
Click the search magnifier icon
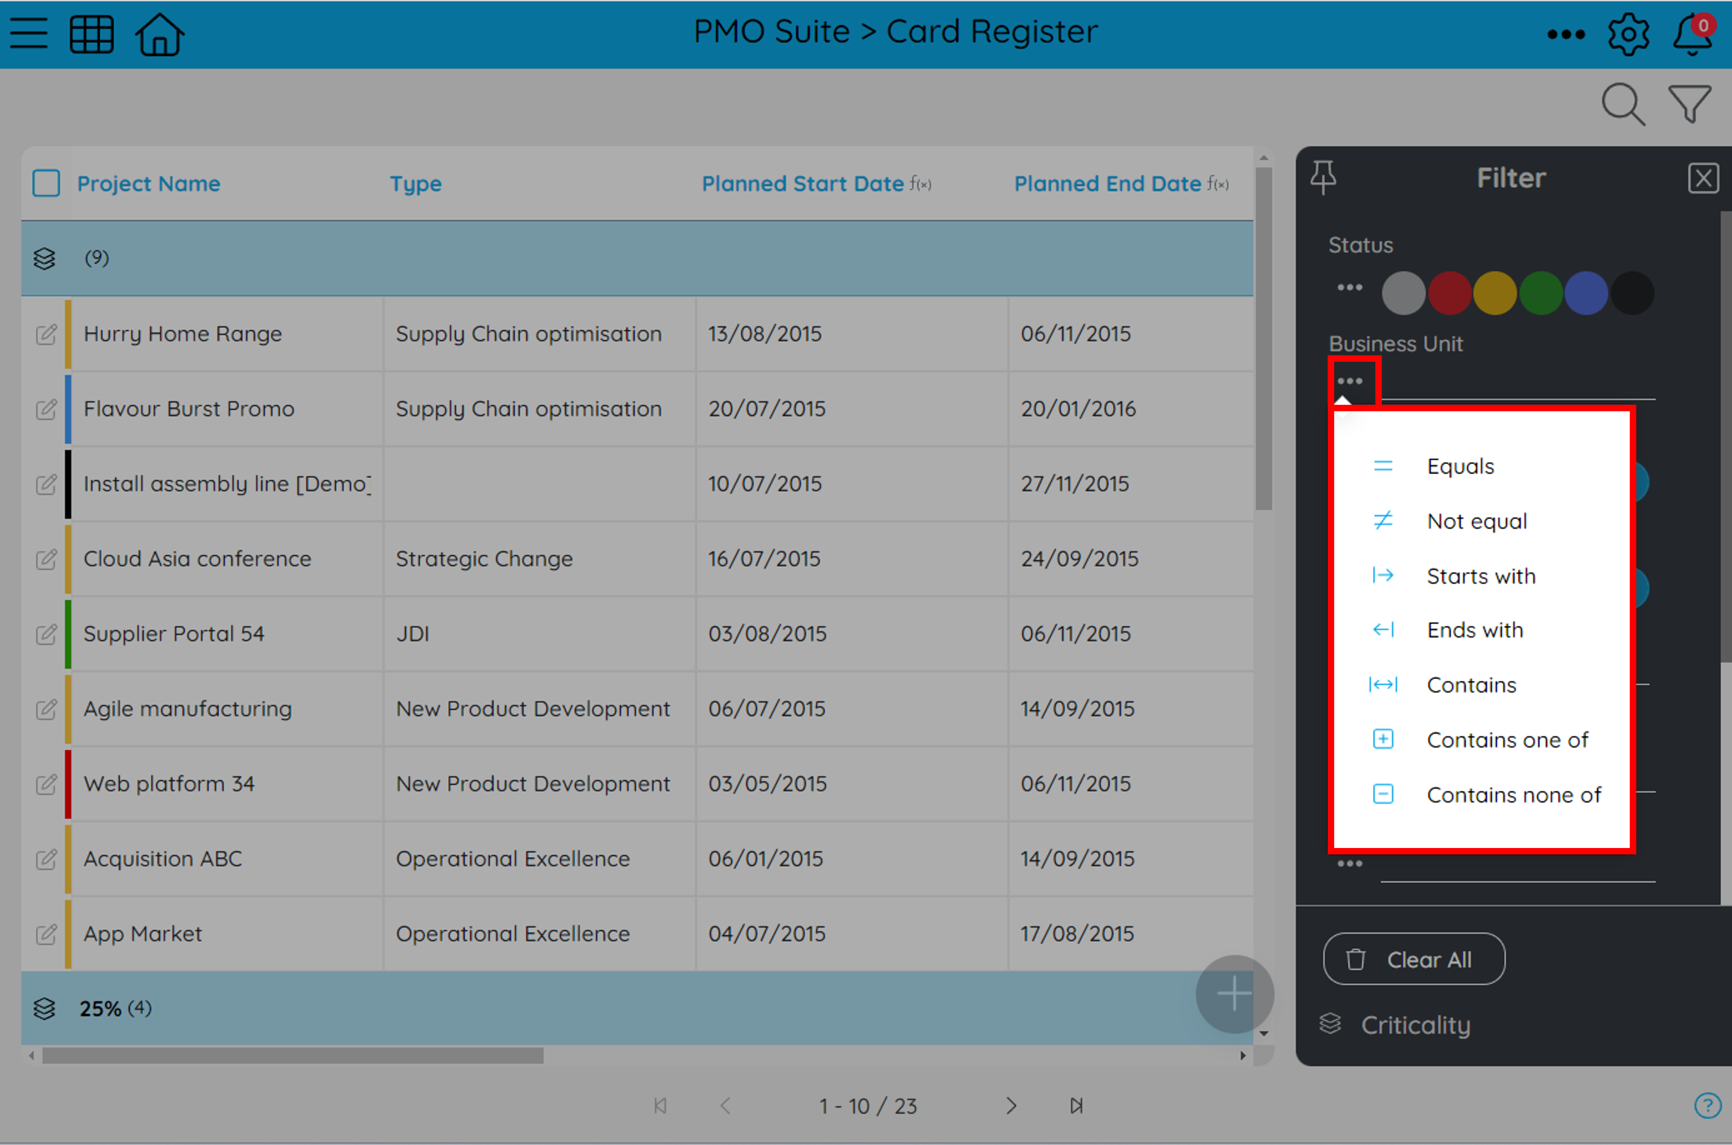(1622, 105)
